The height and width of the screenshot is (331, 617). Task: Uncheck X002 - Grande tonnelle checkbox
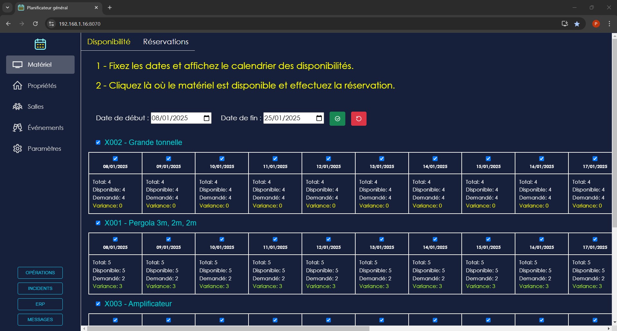point(98,142)
